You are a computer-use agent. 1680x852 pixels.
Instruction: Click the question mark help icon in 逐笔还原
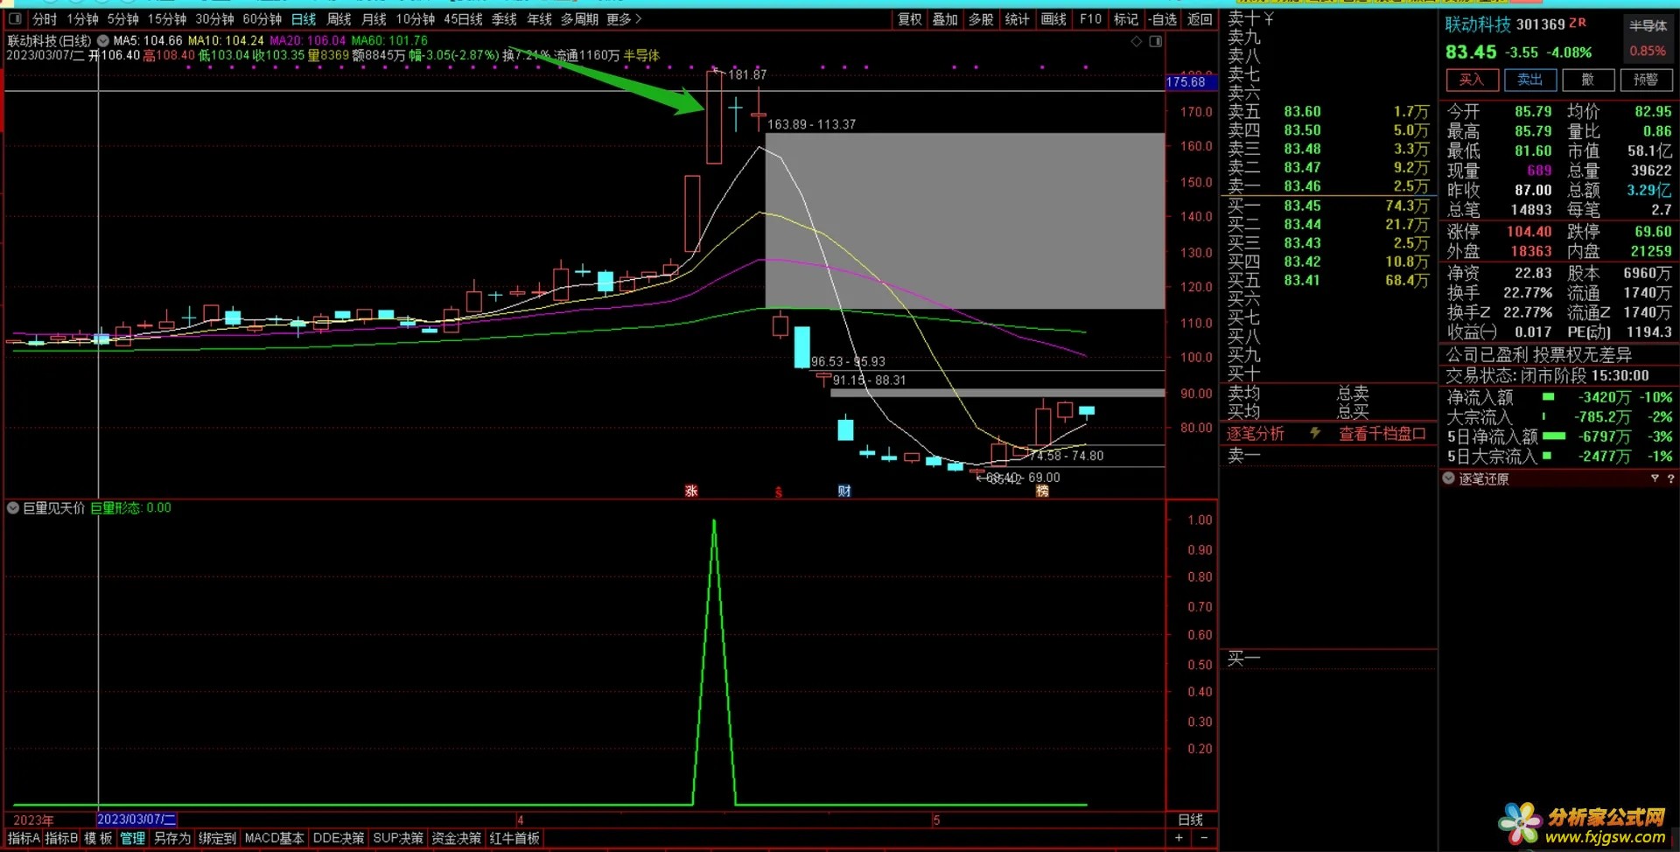1670,478
